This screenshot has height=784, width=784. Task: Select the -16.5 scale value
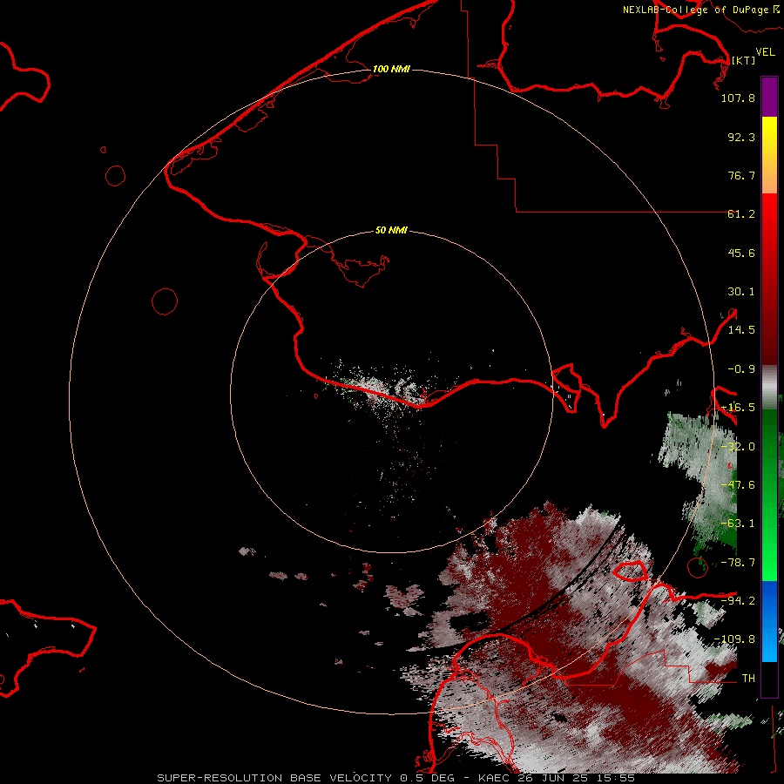pyautogui.click(x=738, y=408)
